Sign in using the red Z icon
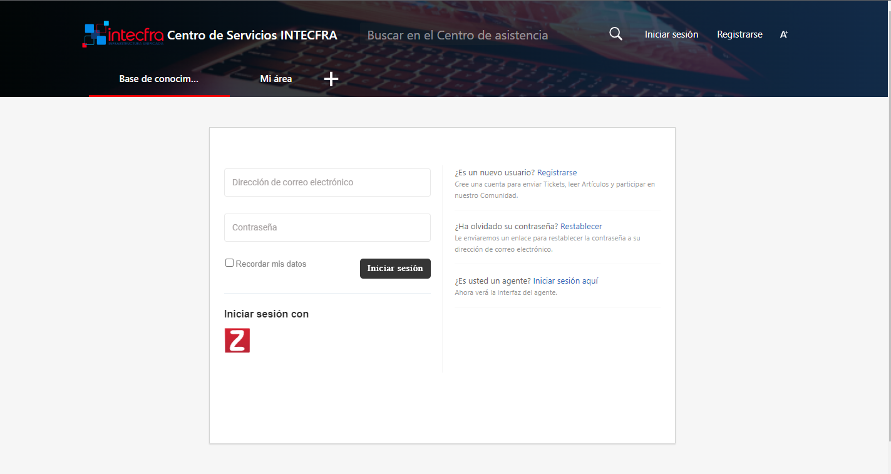 [237, 340]
